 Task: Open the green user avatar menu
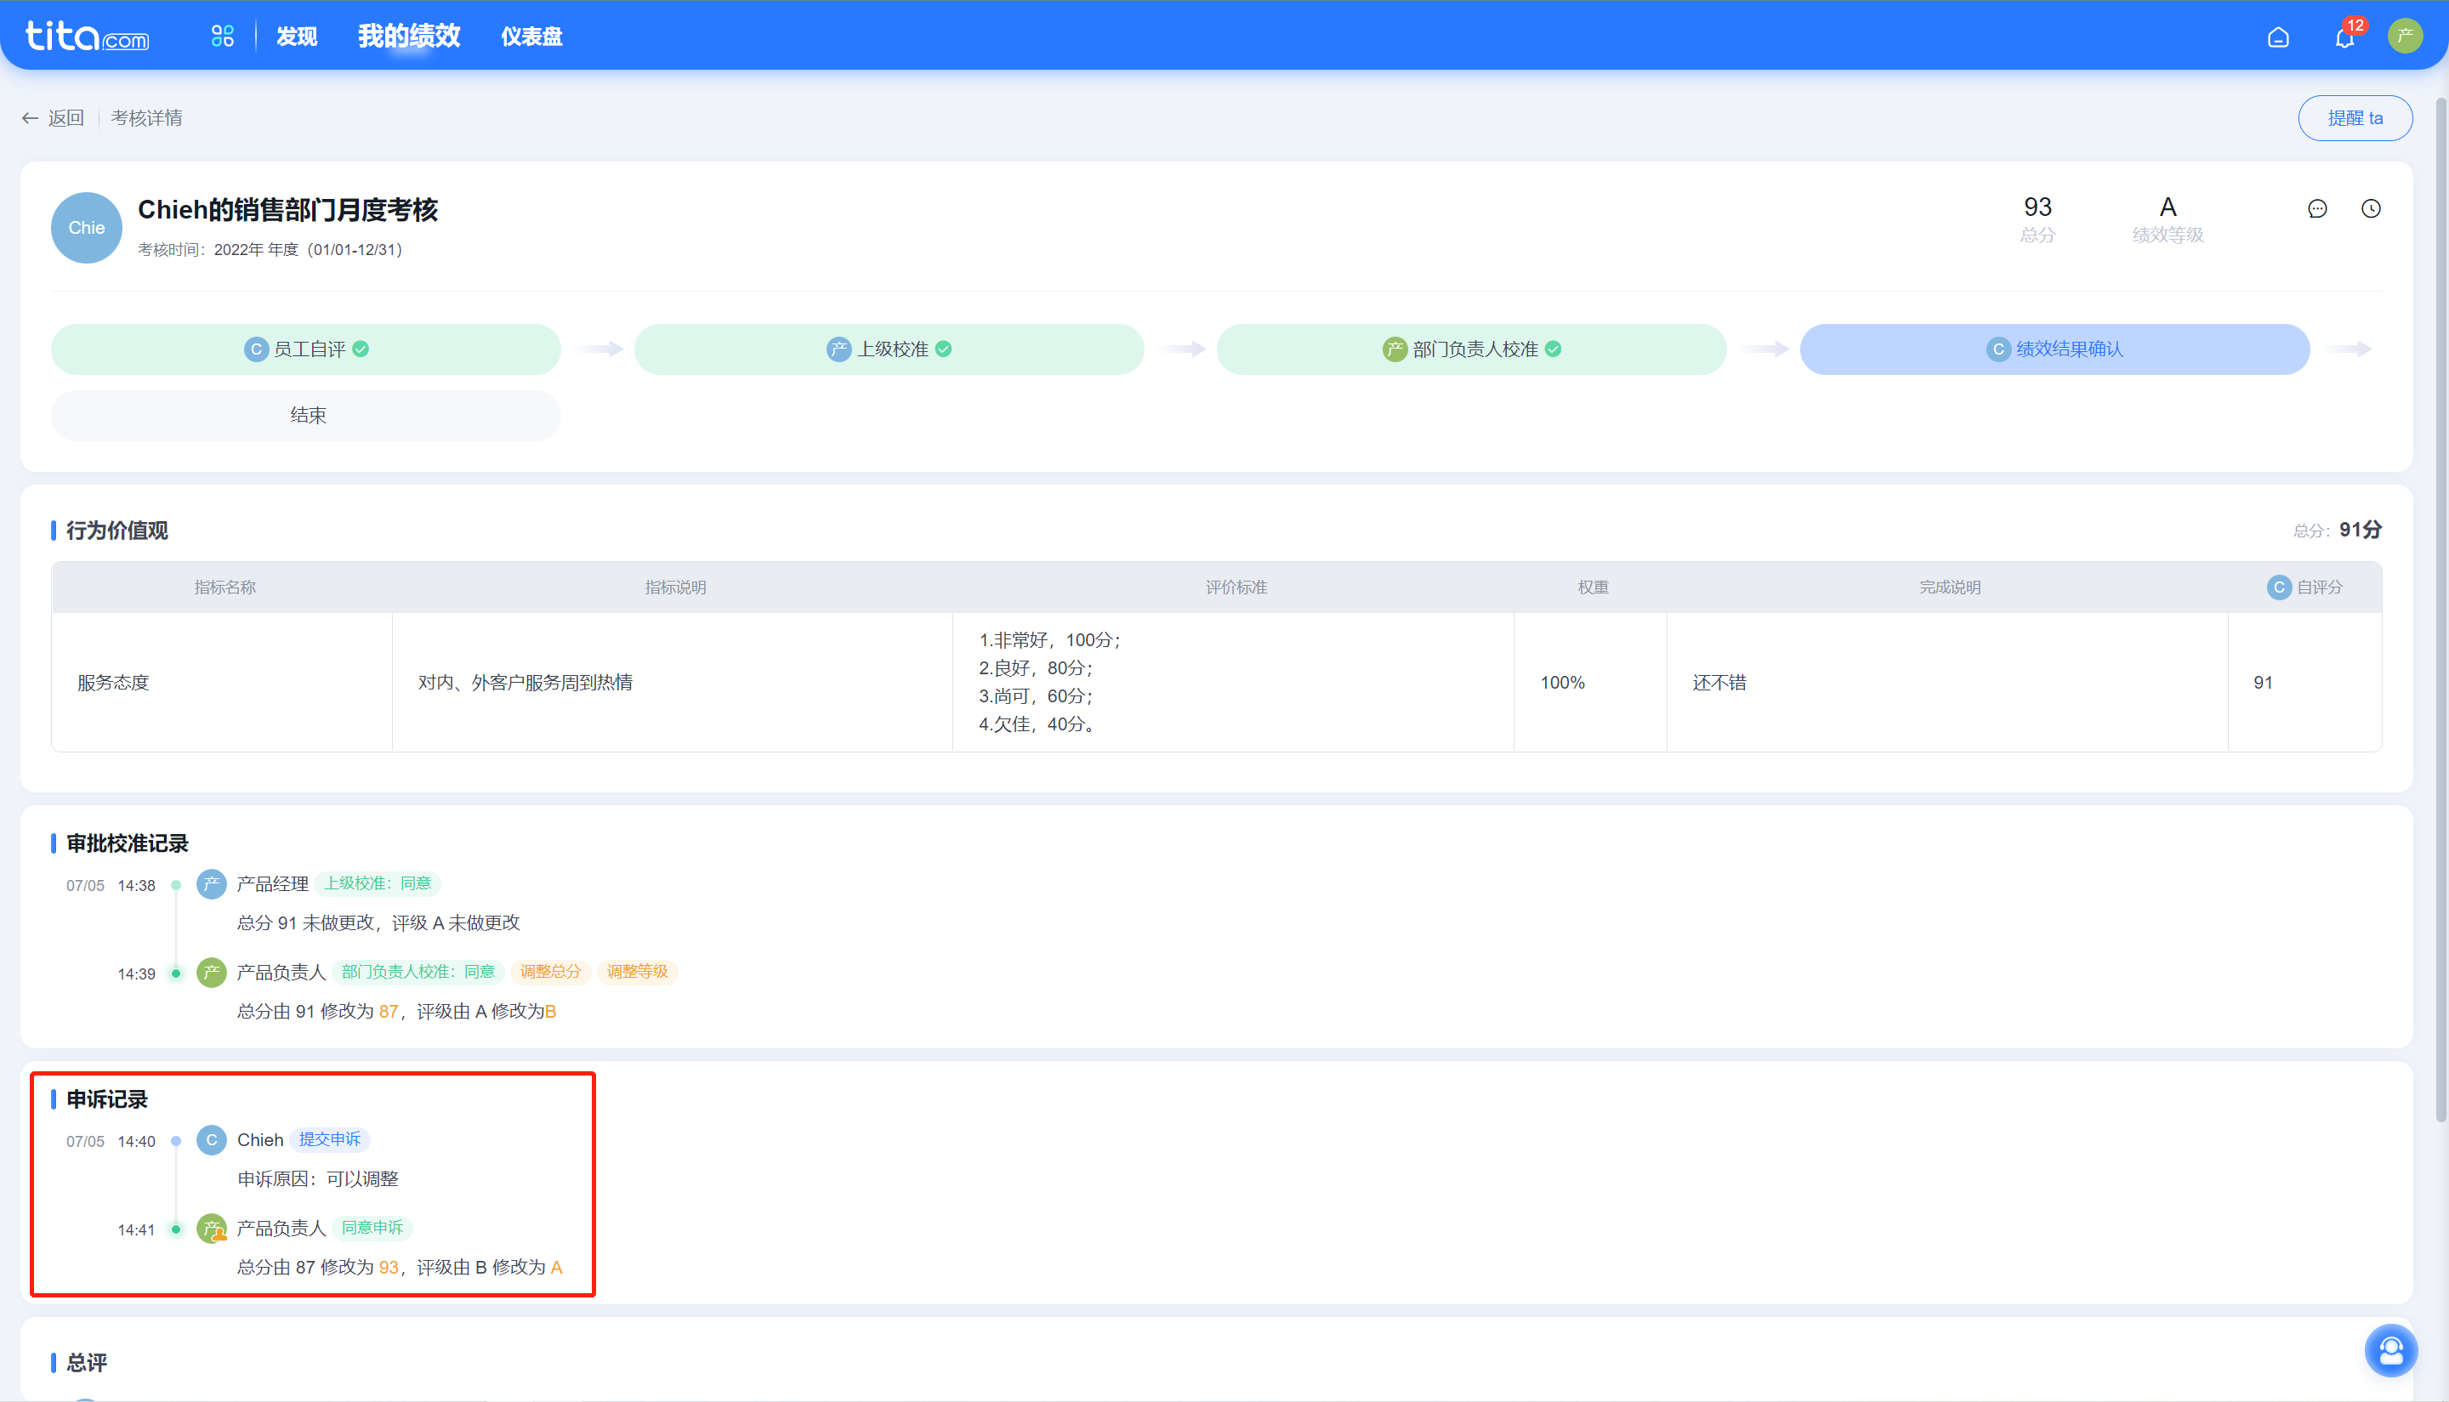coord(2405,37)
